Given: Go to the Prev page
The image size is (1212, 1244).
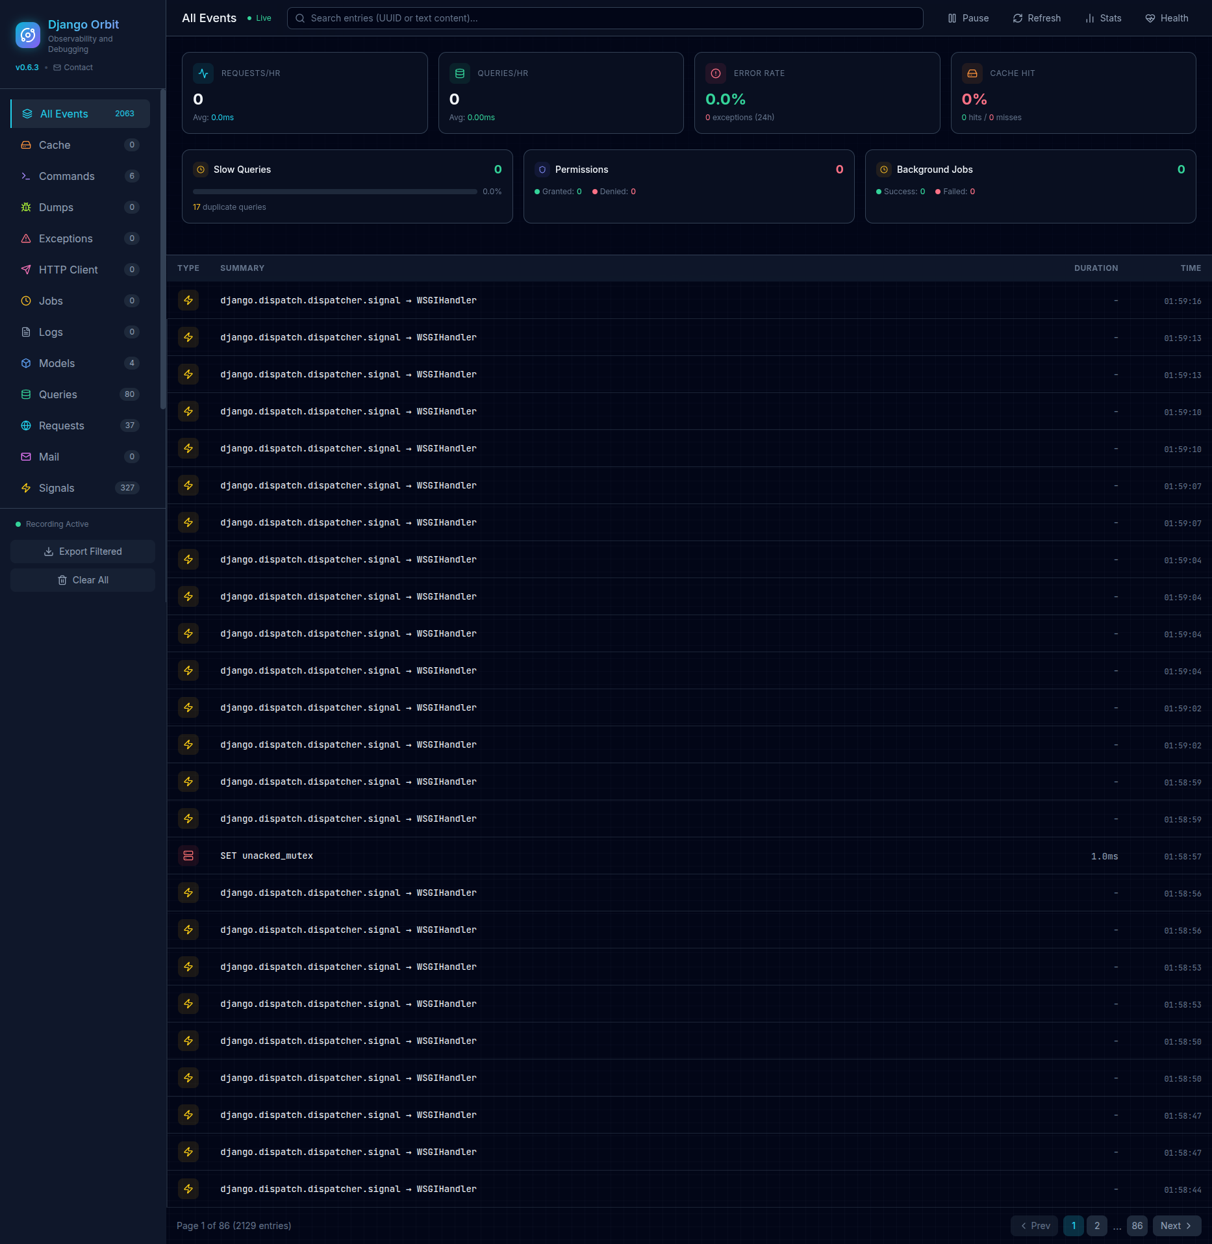Looking at the screenshot, I should (1035, 1226).
